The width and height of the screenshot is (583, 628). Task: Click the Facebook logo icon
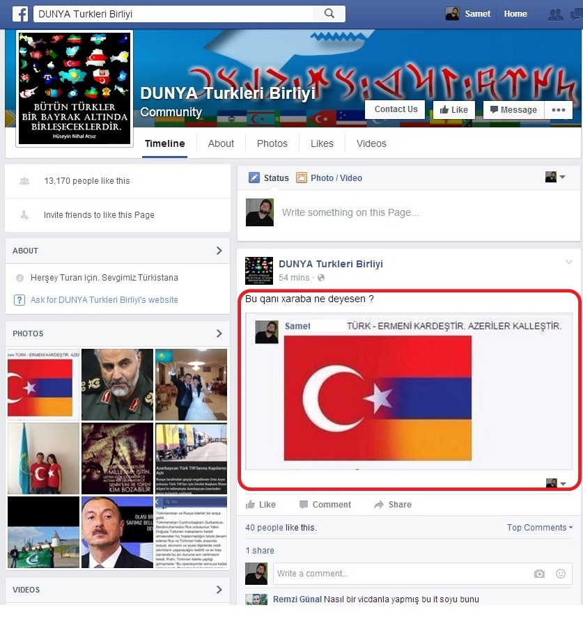click(x=20, y=14)
